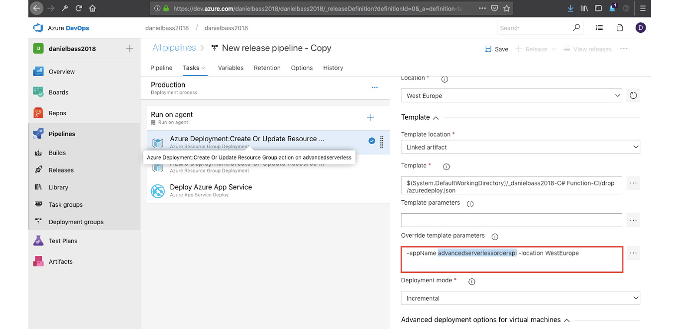Viewport: 680px width, 329px height.
Task: Go to browser home page
Action: click(93, 8)
